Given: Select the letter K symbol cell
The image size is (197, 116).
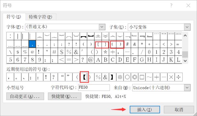Looking at the screenshot, I should coord(171,59).
